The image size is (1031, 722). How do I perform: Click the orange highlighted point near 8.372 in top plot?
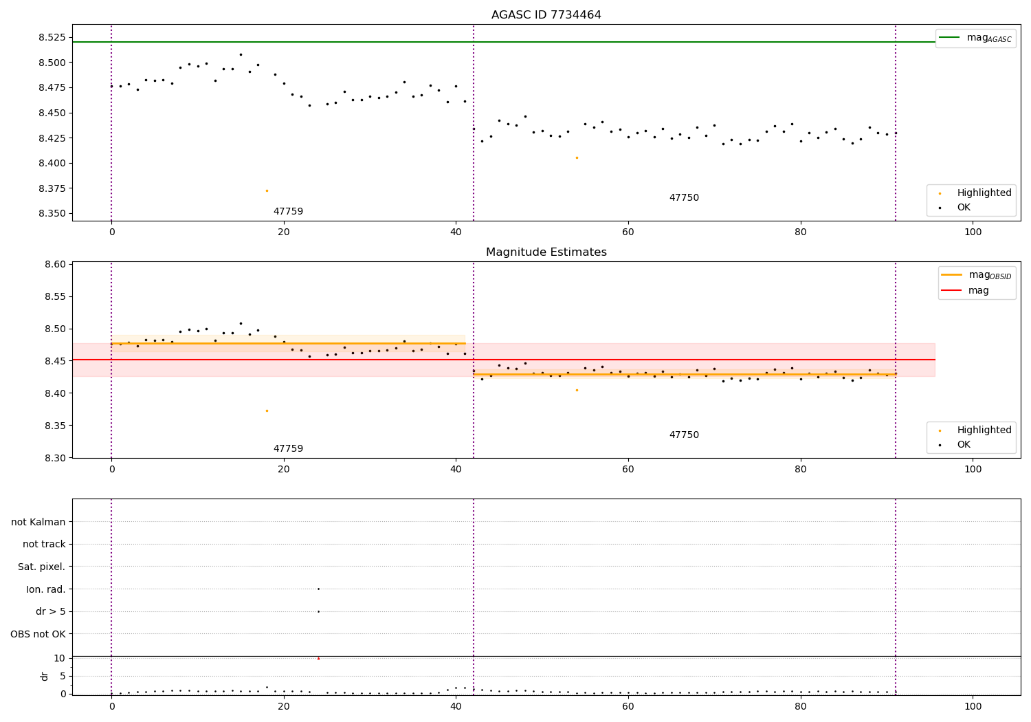pos(267,190)
